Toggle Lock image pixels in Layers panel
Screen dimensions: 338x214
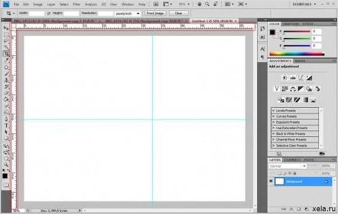285,173
